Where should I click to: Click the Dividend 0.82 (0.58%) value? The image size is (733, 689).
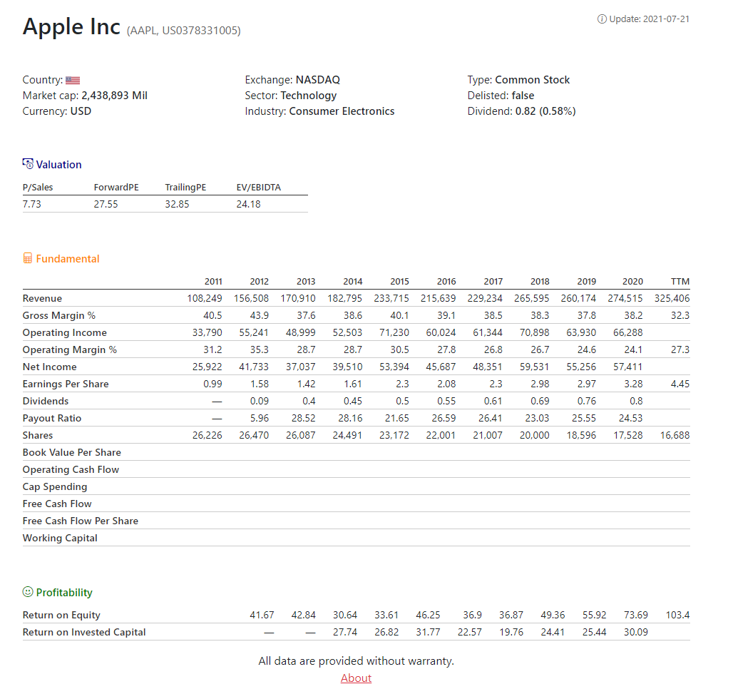coord(545,111)
